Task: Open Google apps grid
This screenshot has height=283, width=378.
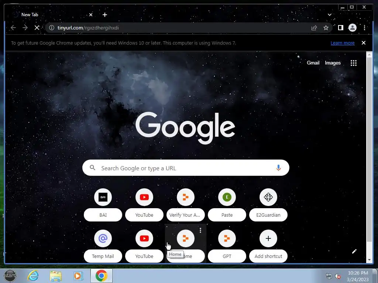Action: coord(353,63)
